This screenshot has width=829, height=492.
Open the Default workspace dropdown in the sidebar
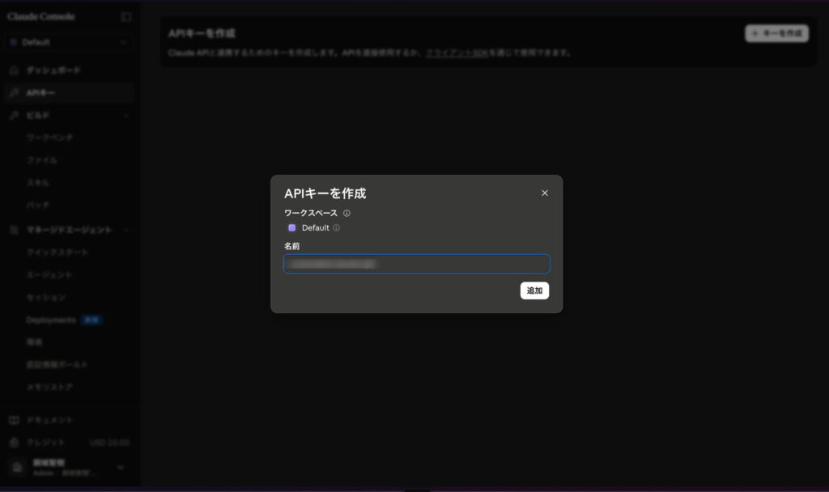(x=69, y=42)
